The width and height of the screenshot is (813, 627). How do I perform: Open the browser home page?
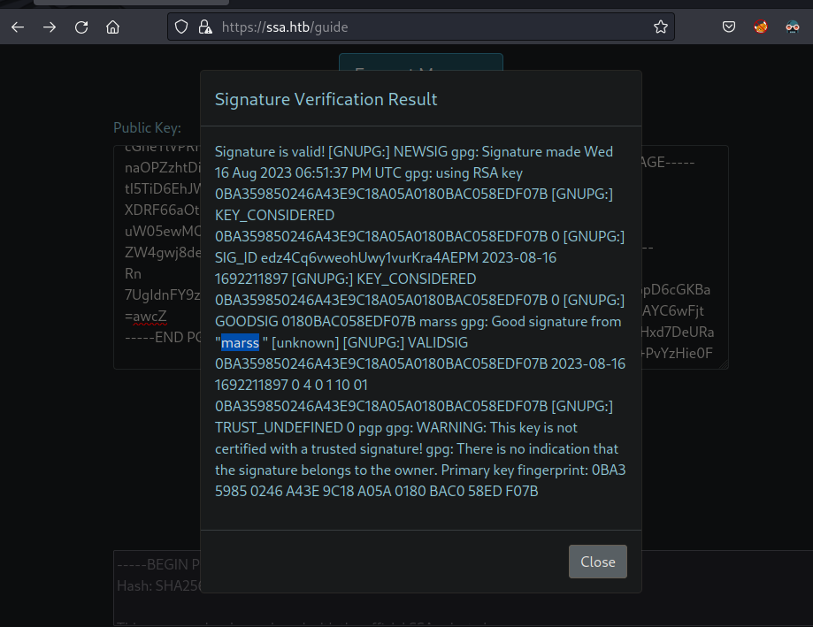(x=112, y=27)
